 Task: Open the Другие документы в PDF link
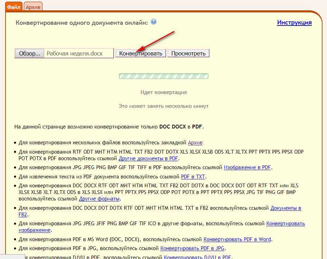click(x=148, y=158)
